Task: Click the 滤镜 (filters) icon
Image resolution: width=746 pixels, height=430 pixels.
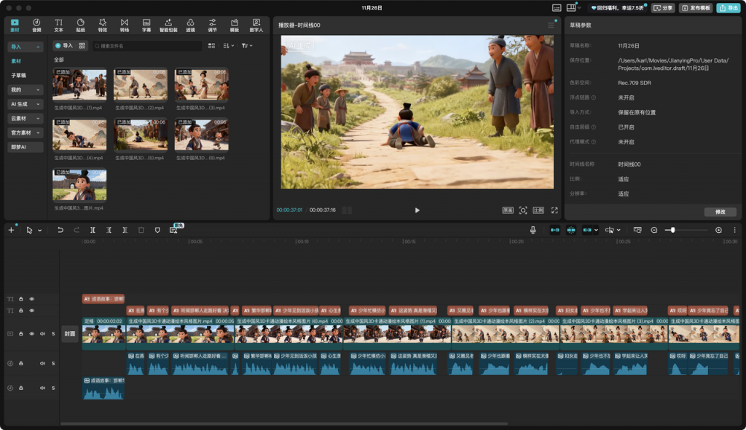Action: coord(190,25)
